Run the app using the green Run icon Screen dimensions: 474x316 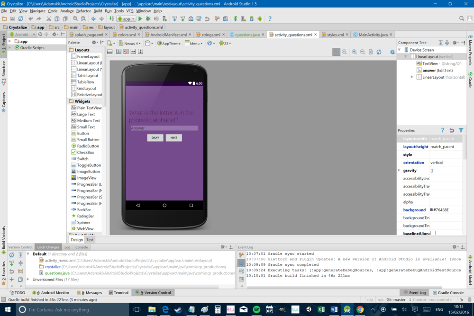tap(140, 19)
